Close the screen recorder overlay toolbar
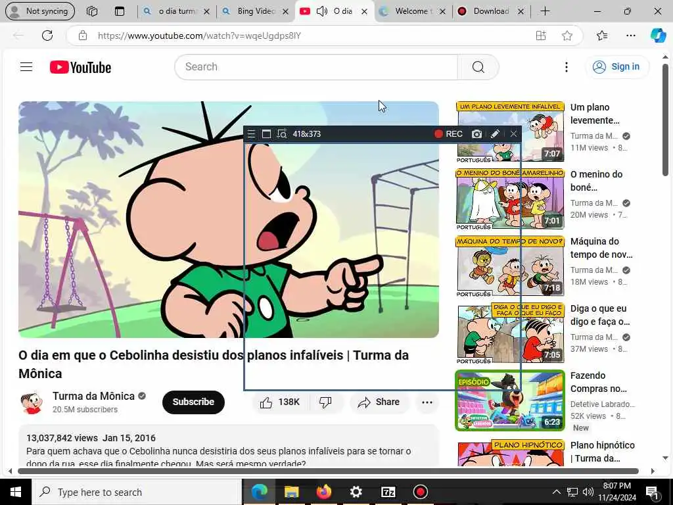Image resolution: width=673 pixels, height=505 pixels. [513, 134]
